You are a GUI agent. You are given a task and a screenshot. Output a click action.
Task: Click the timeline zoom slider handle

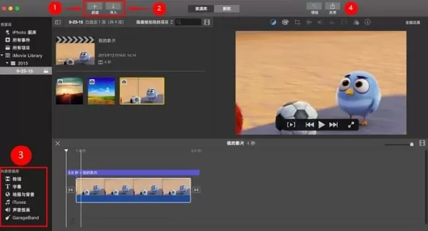tap(412, 144)
